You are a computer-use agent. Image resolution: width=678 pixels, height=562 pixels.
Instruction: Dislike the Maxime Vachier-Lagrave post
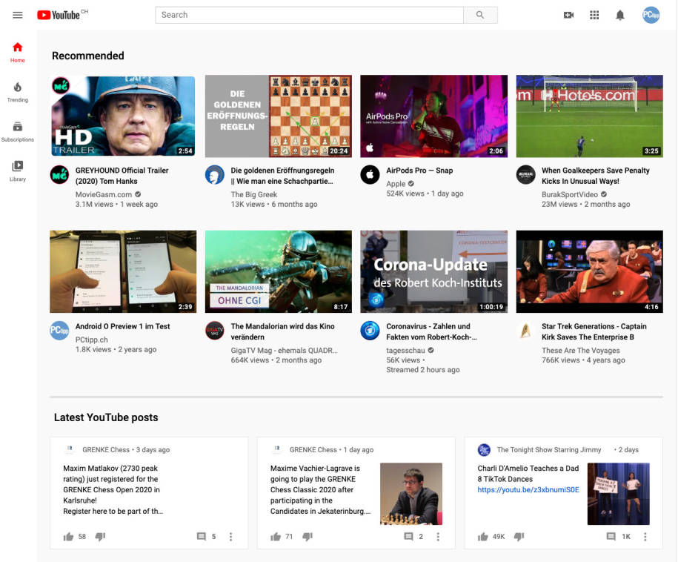tap(307, 537)
